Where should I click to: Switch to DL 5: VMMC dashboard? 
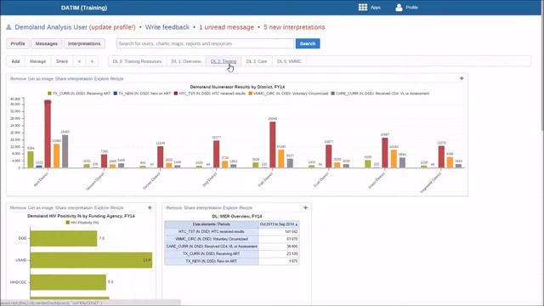click(289, 61)
